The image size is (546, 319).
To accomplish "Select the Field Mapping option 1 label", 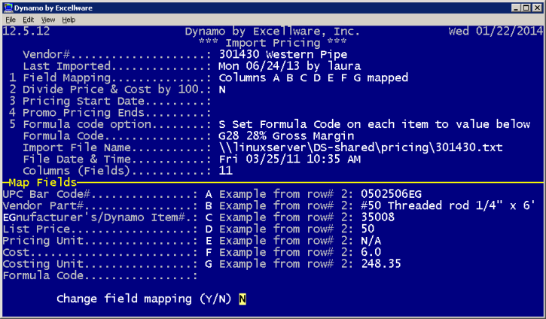I will [x=67, y=78].
